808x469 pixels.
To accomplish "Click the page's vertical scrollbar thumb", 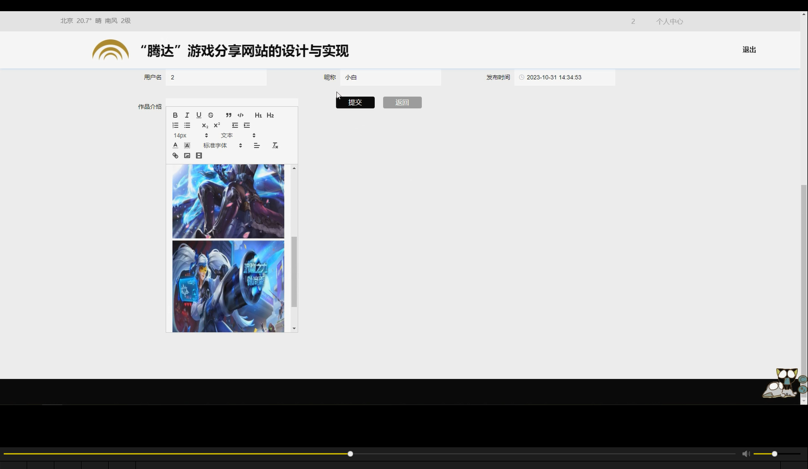I will point(804,290).
